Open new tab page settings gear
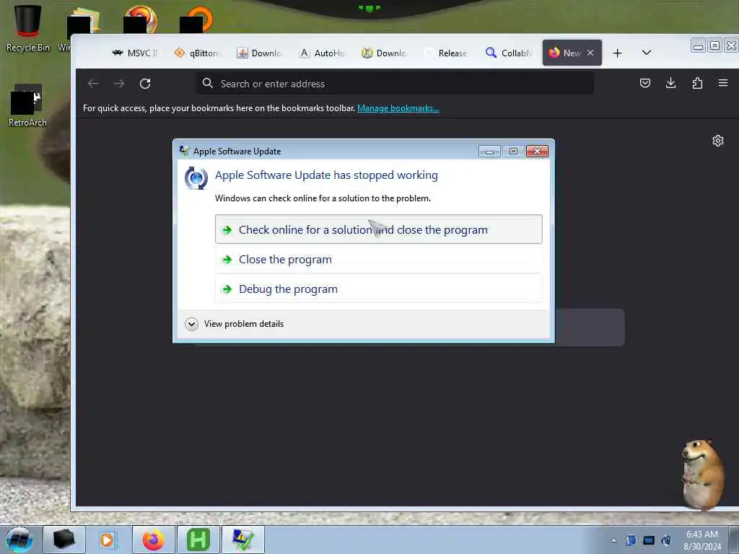The width and height of the screenshot is (739, 554). 718,141
